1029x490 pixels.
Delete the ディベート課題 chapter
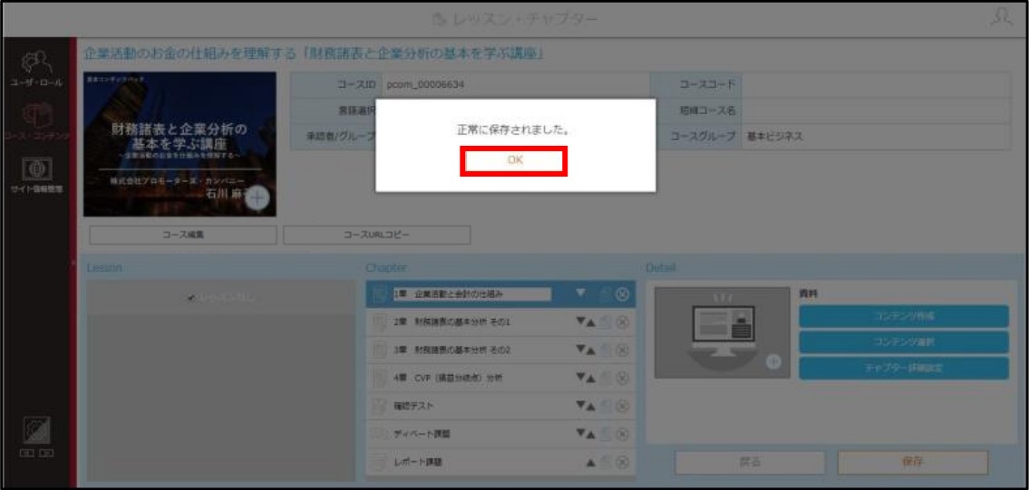click(x=622, y=434)
